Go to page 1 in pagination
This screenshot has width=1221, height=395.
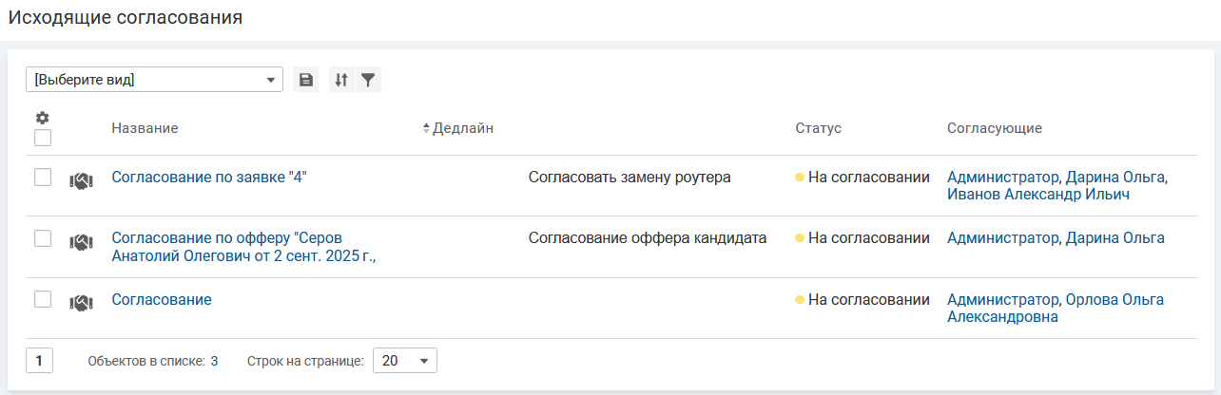[39, 361]
